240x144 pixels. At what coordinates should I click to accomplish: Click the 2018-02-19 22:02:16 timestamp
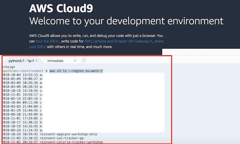coord(20,99)
